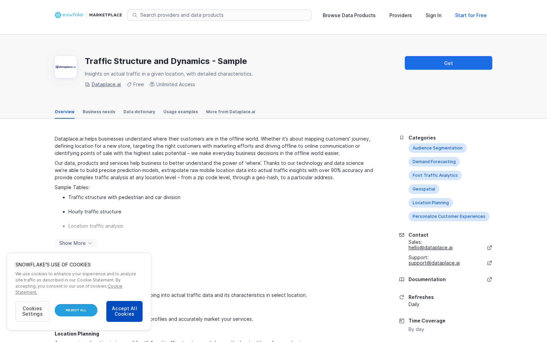Open external link icon for hello@dataplace.ai

click(490, 248)
